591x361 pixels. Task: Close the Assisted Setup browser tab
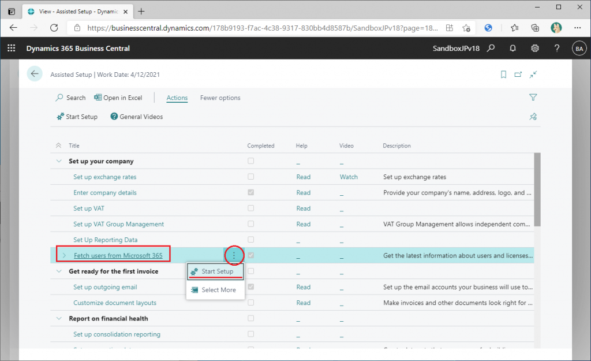click(125, 12)
